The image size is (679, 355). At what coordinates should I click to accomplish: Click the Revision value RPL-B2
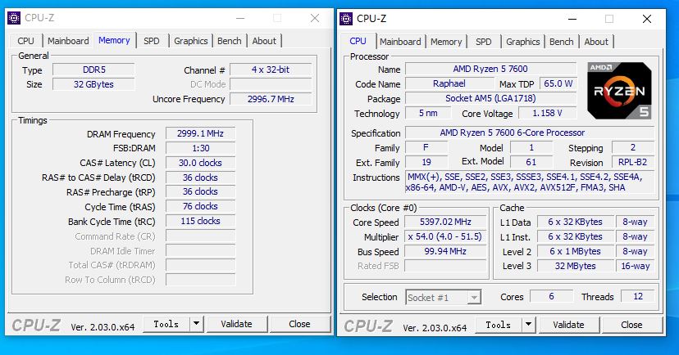(x=632, y=163)
